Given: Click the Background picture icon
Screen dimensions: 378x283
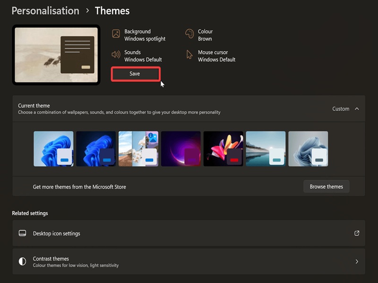Looking at the screenshot, I should 116,33.
